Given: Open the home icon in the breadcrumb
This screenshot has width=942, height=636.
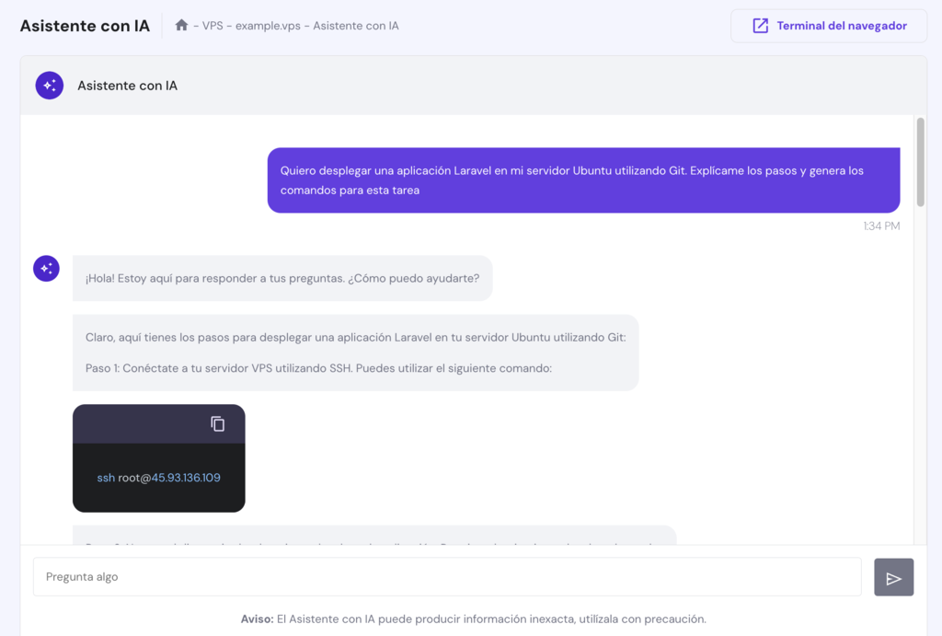Looking at the screenshot, I should [181, 25].
